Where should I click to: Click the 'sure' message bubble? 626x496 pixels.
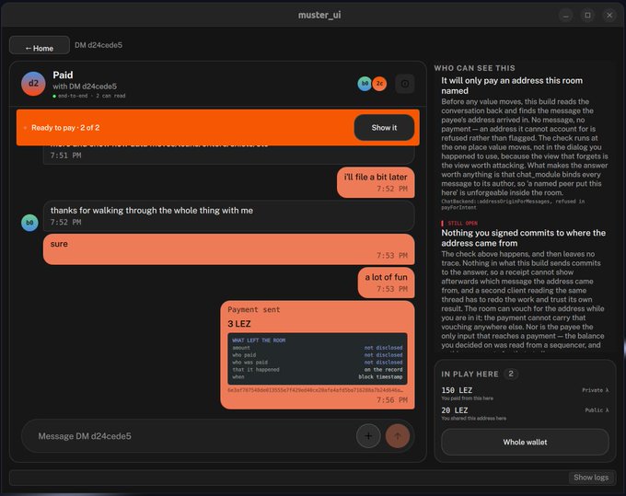228,249
